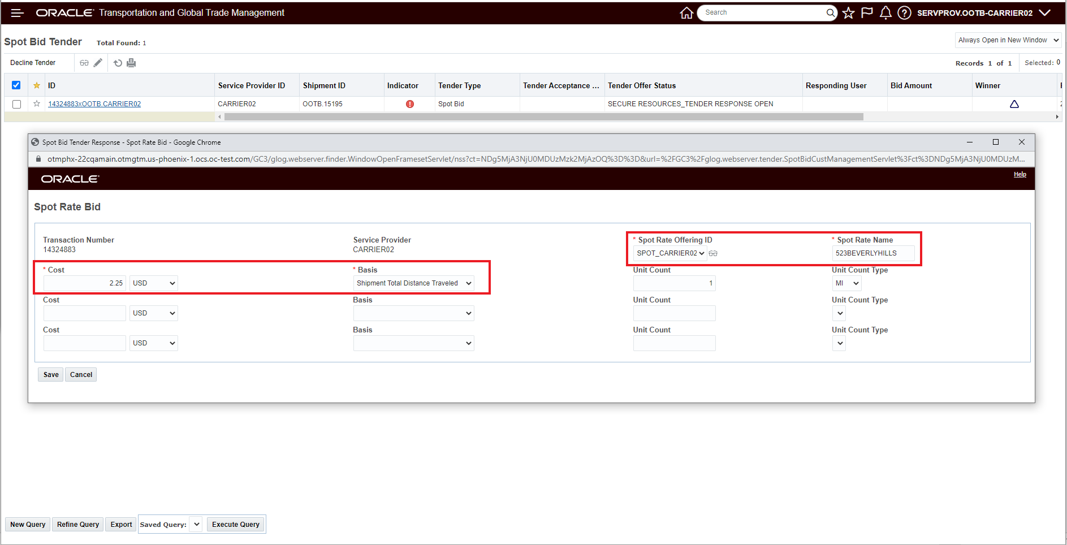The height and width of the screenshot is (545, 1067).
Task: Click the Bid Amount column header
Action: point(912,85)
